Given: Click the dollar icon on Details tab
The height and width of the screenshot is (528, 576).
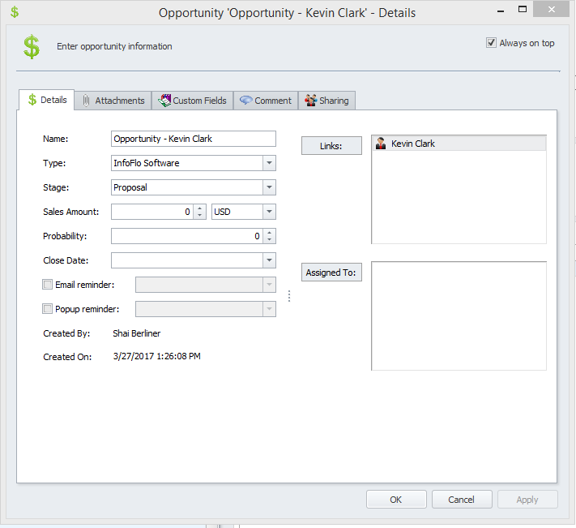Looking at the screenshot, I should 32,100.
